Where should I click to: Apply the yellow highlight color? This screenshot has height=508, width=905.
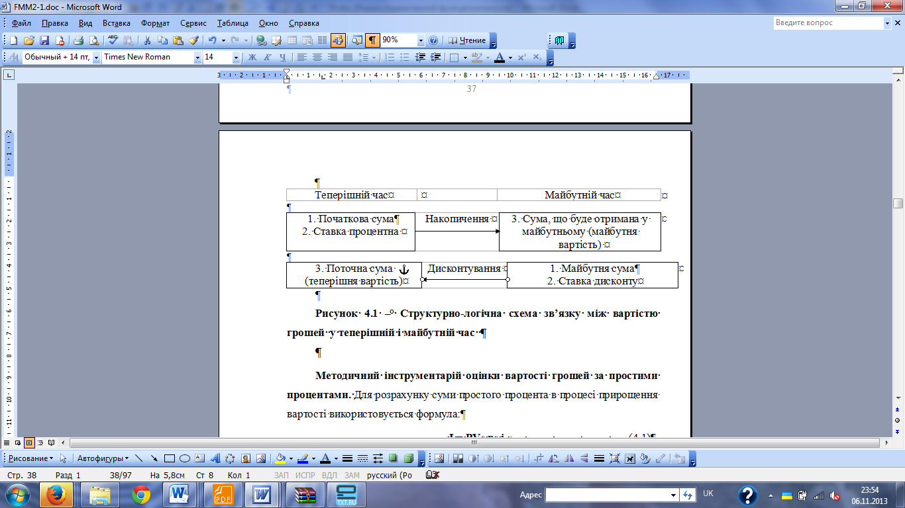click(x=477, y=58)
